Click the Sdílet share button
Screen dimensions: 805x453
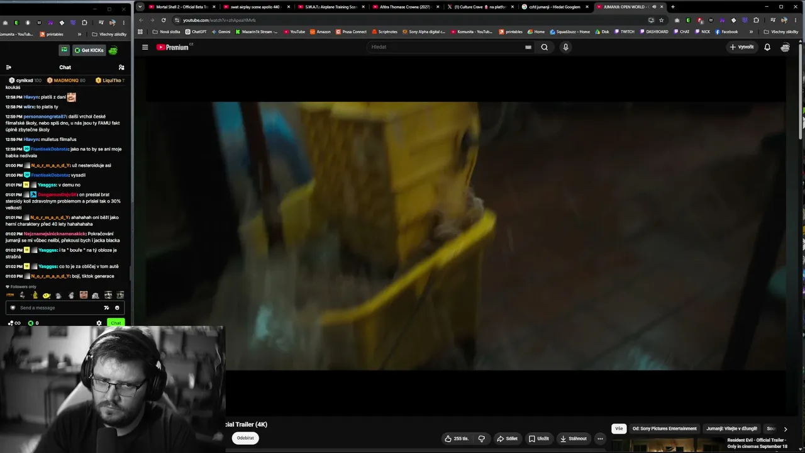pos(507,439)
